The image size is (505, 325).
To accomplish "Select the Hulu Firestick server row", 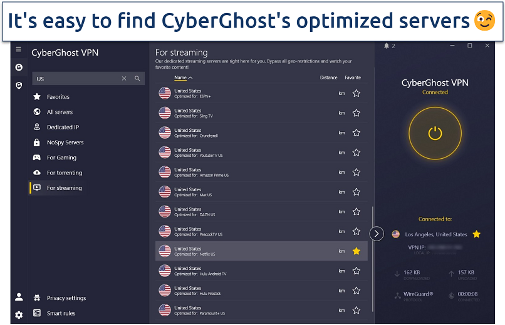I will coord(261,291).
